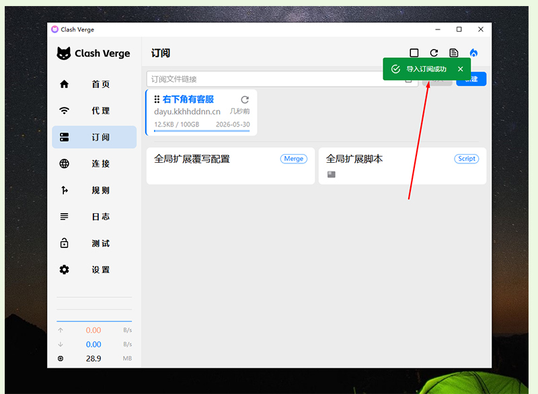Screen dimensions: 538x394
Task: Click the 订阅文件链接 input field
Action: pyautogui.click(x=269, y=79)
